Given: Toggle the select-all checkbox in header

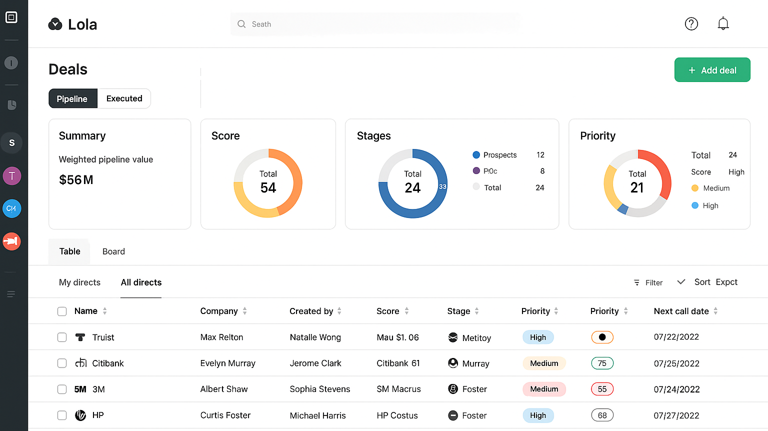Looking at the screenshot, I should [x=62, y=311].
